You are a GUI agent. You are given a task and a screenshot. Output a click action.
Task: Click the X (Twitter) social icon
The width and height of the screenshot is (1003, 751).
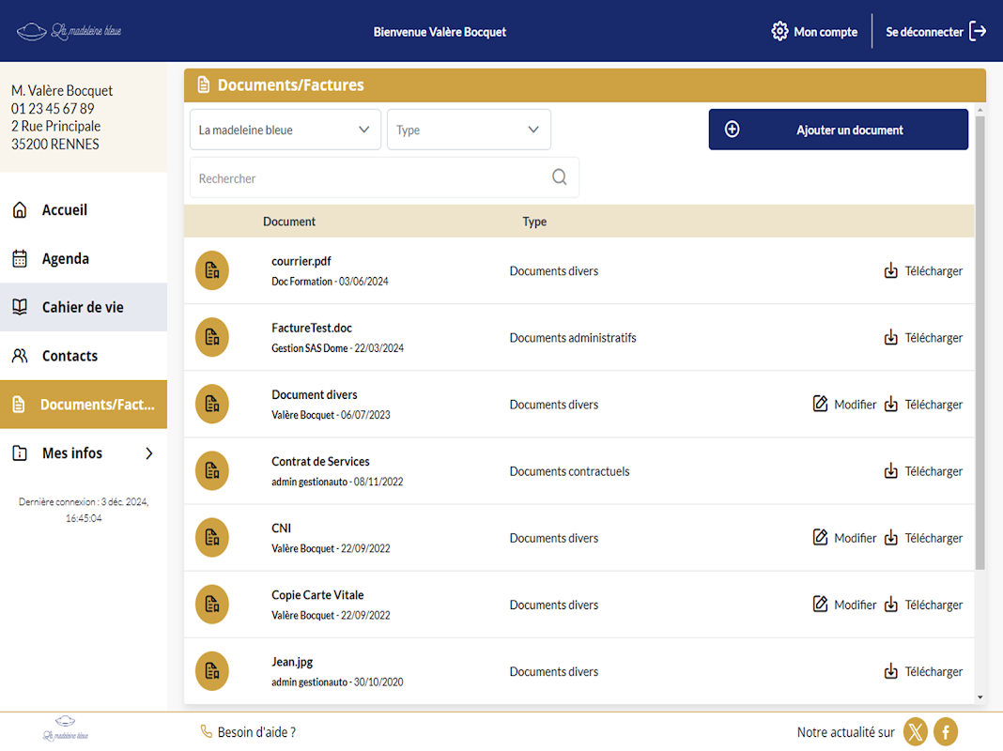[915, 732]
